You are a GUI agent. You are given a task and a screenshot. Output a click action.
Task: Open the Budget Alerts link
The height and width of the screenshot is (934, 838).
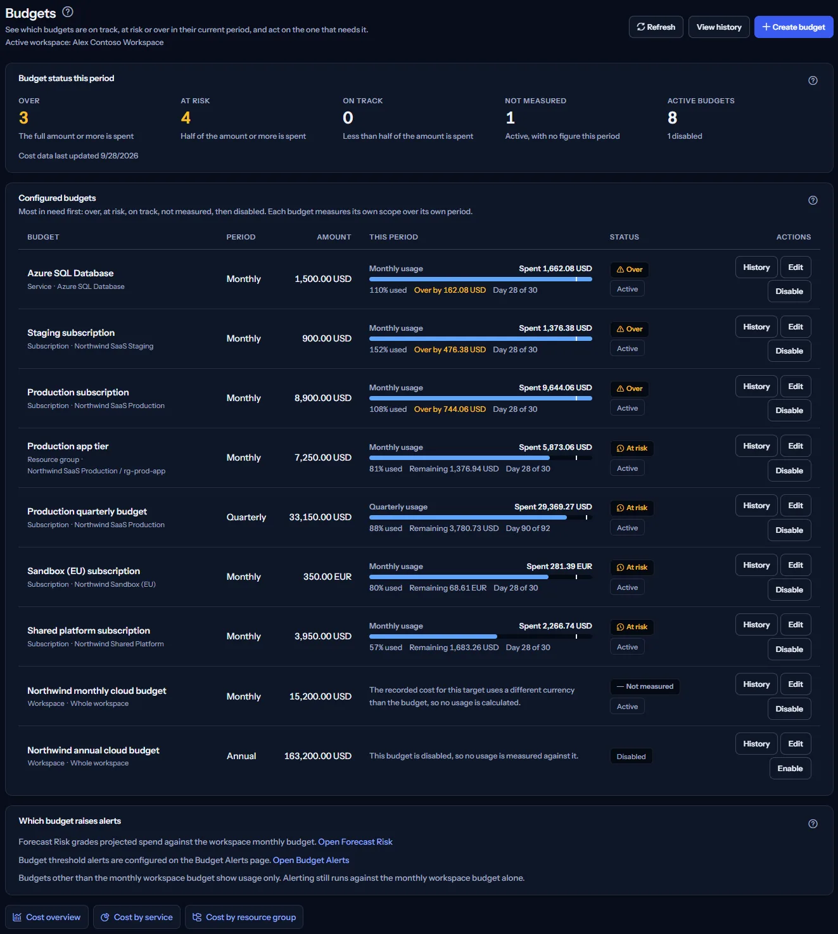click(311, 860)
